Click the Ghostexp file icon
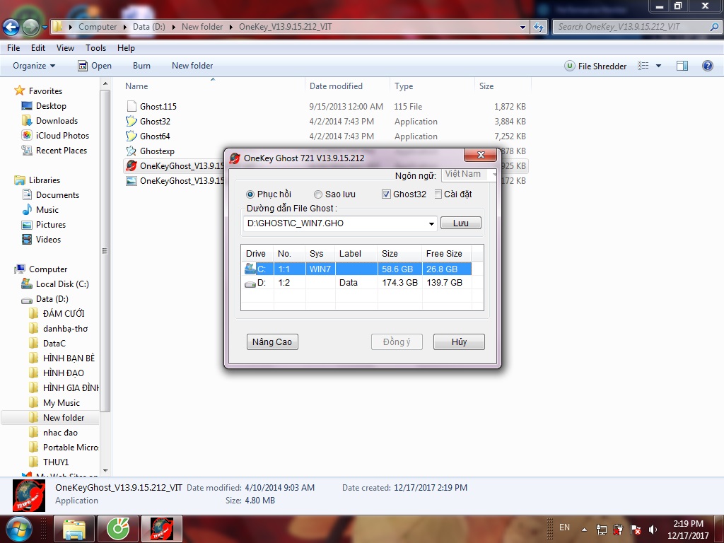Image resolution: width=724 pixels, height=543 pixels. [131, 151]
